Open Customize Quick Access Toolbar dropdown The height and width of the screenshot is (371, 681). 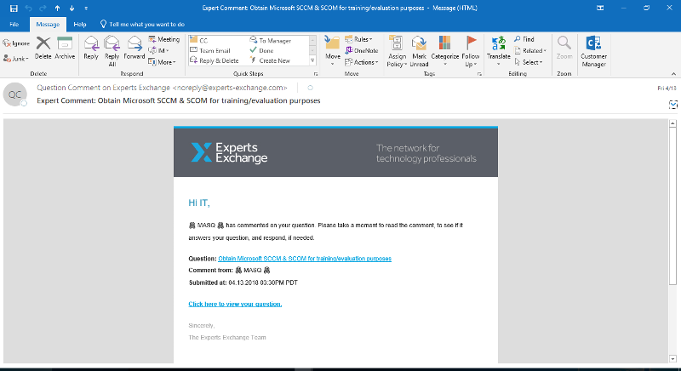point(86,9)
